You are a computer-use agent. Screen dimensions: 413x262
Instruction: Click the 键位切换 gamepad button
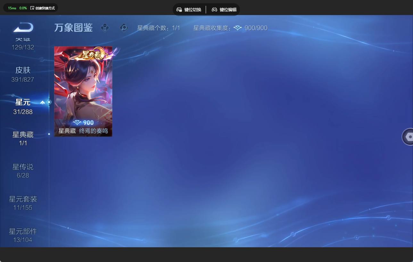[189, 10]
